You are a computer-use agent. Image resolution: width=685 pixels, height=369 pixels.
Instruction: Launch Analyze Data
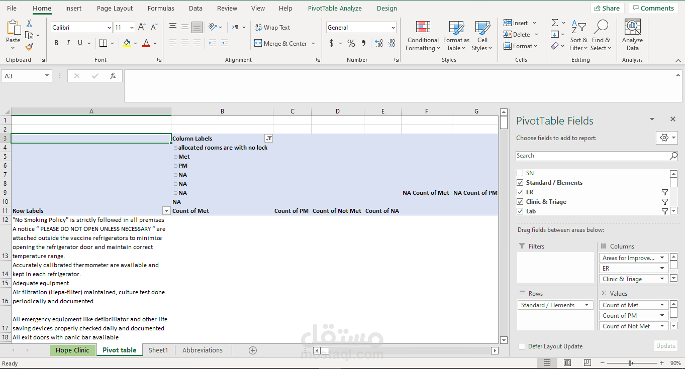coord(632,35)
